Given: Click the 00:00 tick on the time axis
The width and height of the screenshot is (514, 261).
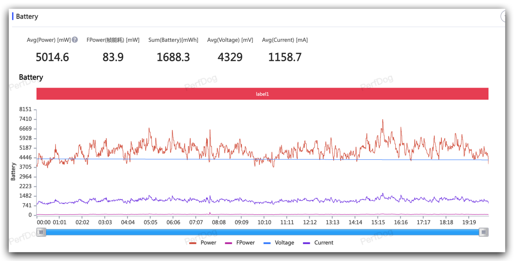Looking at the screenshot, I should coord(44,222).
